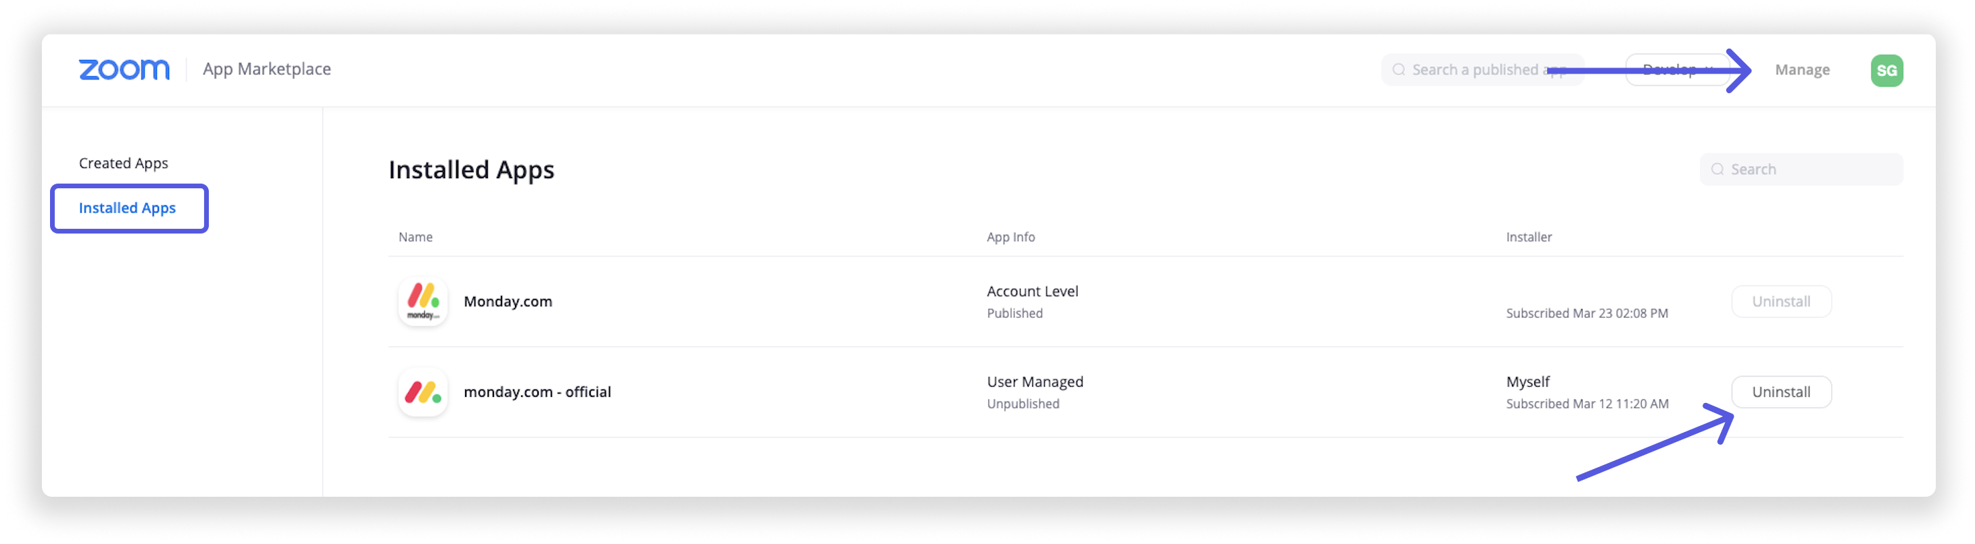The image size is (1975, 544).
Task: Click the magnifier icon in Installed Apps search
Action: [1717, 169]
